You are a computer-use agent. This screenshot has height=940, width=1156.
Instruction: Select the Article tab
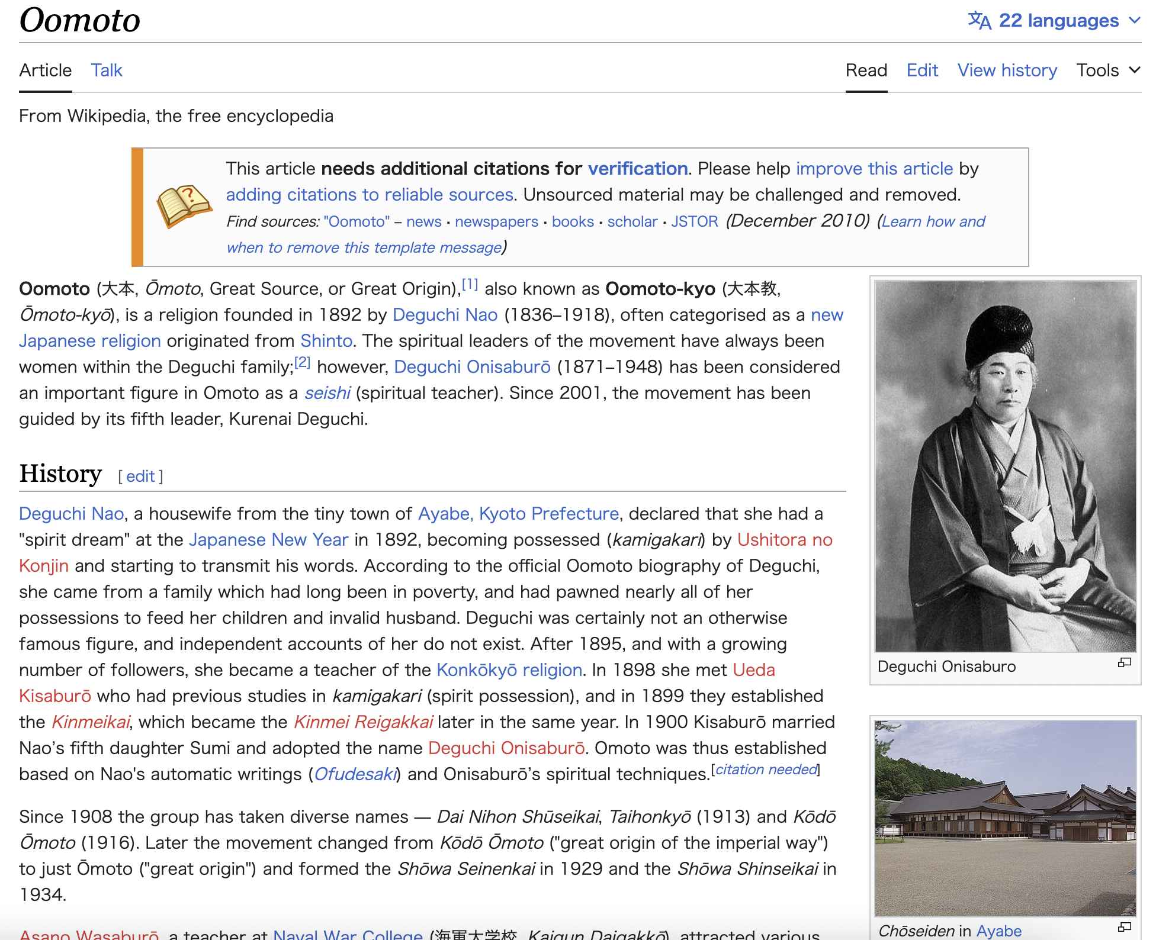(45, 70)
